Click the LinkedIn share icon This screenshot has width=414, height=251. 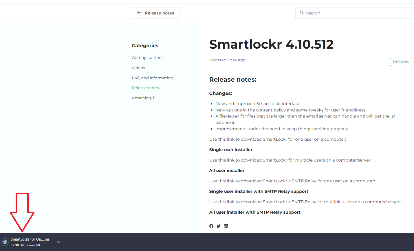[x=226, y=226]
